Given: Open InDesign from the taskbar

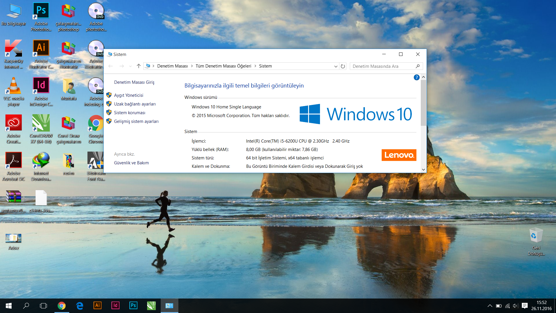Looking at the screenshot, I should click(115, 306).
